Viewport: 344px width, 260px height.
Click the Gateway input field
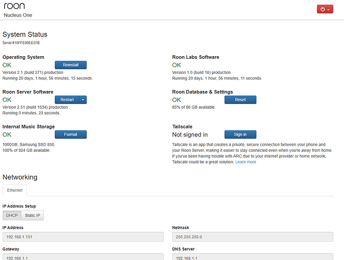coord(83,257)
